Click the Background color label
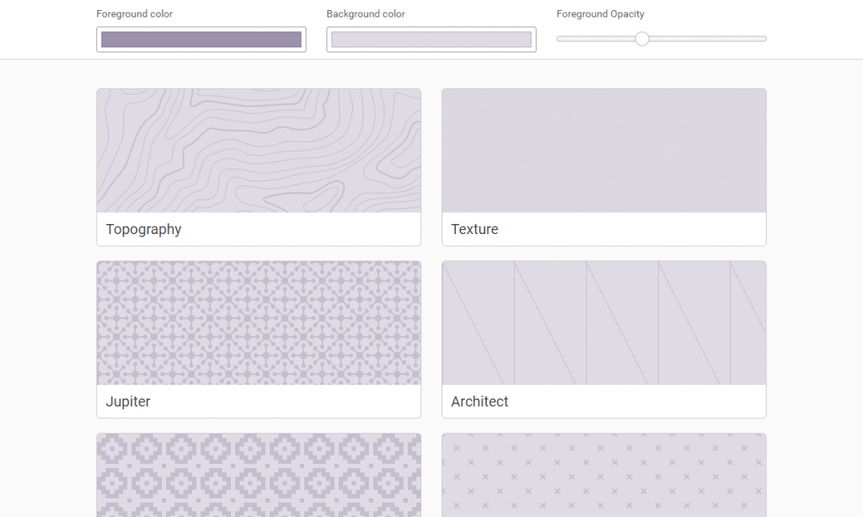The height and width of the screenshot is (517, 863). [x=366, y=14]
